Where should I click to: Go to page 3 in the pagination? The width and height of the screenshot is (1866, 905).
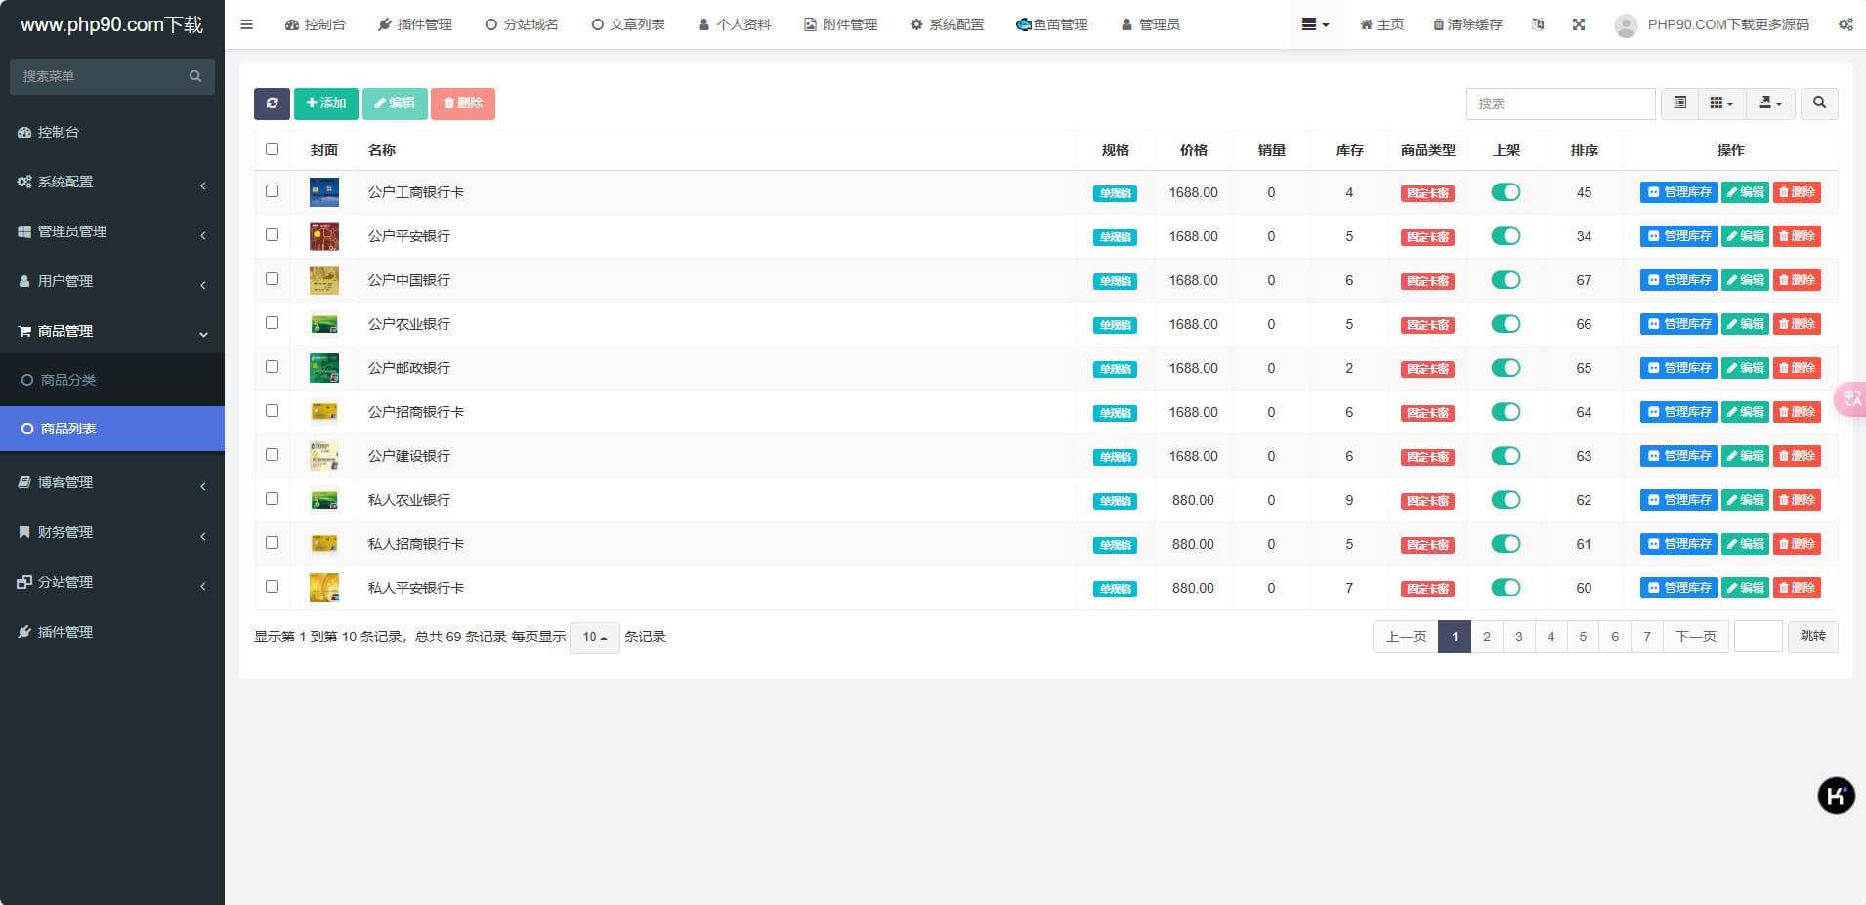coord(1518,637)
